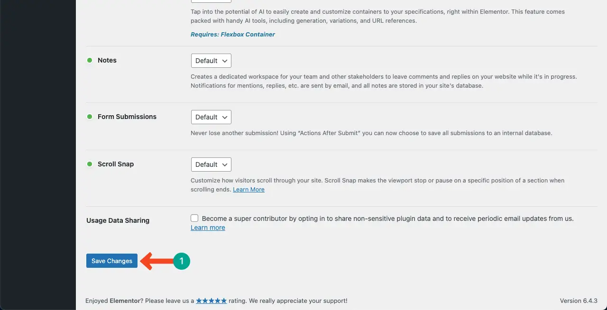Click the green dot next to Form Submissions
Screen dimensions: 607x310
coord(89,117)
